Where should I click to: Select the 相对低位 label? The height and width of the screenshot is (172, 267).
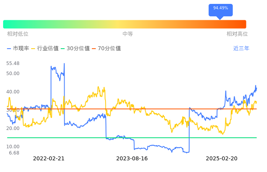(18, 34)
